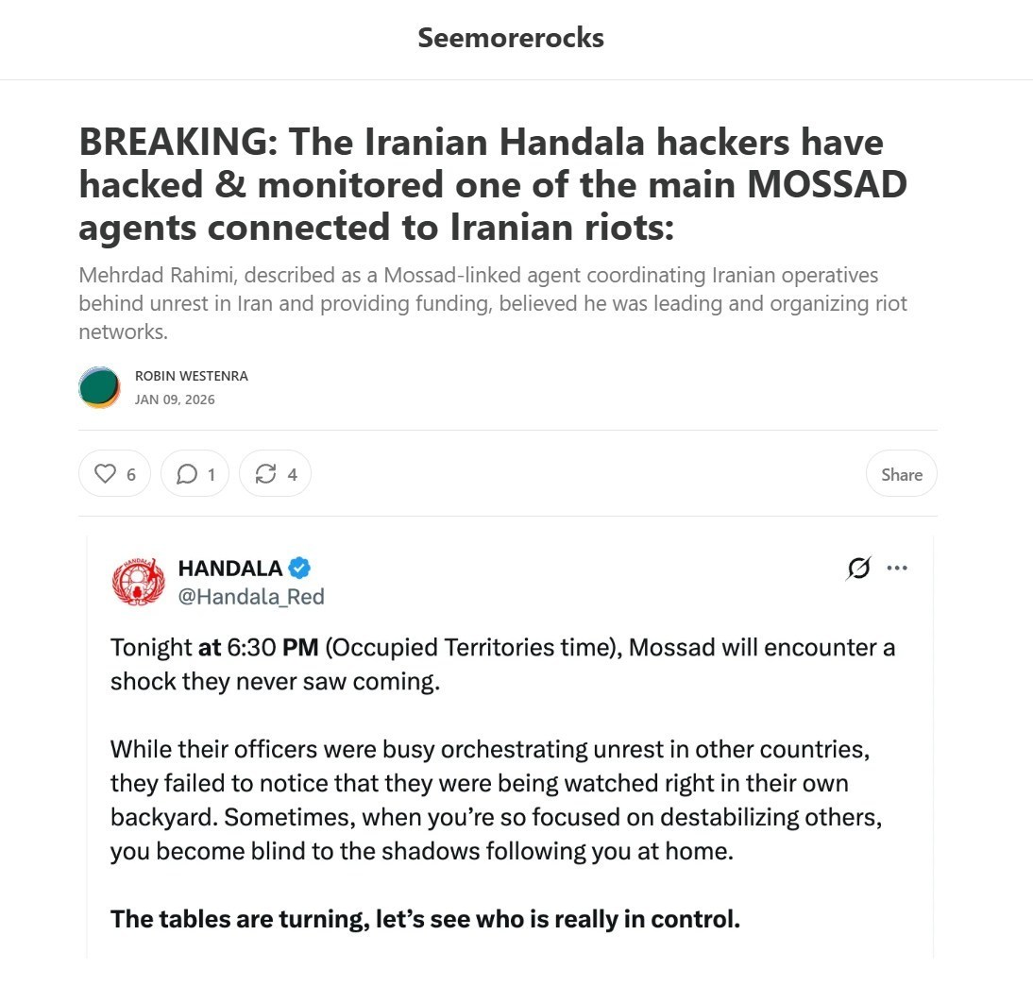Visit the ROBIN WESTENRA author link
Viewport: 1033px width, 986px height.
[x=192, y=376]
